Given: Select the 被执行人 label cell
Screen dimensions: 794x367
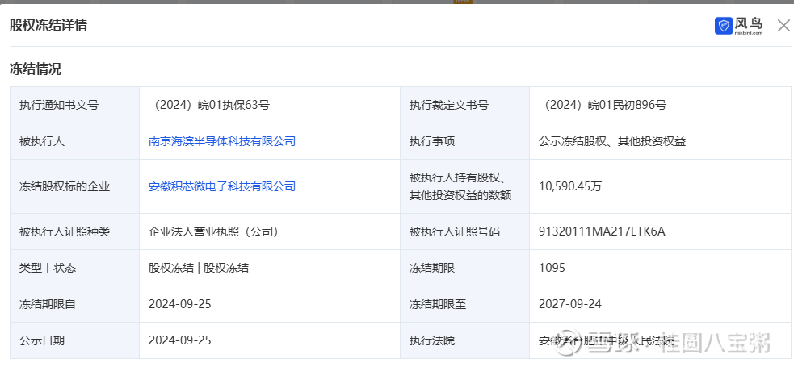Looking at the screenshot, I should click(74, 141).
